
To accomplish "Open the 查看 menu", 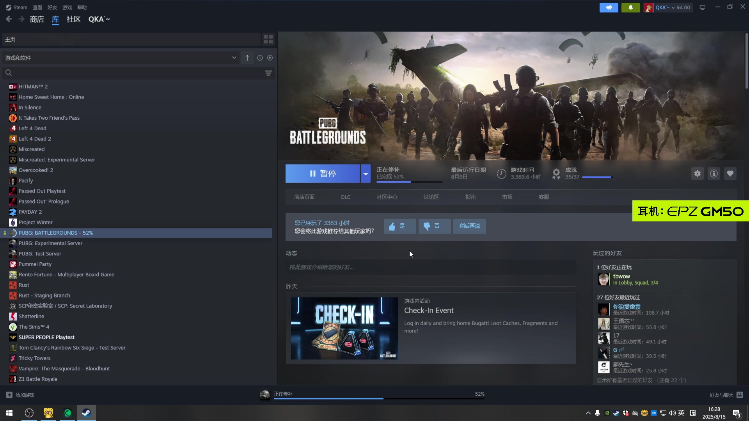I will click(37, 7).
